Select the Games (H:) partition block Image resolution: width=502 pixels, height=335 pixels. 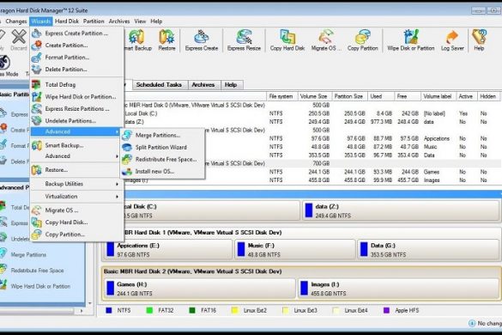coord(199,289)
